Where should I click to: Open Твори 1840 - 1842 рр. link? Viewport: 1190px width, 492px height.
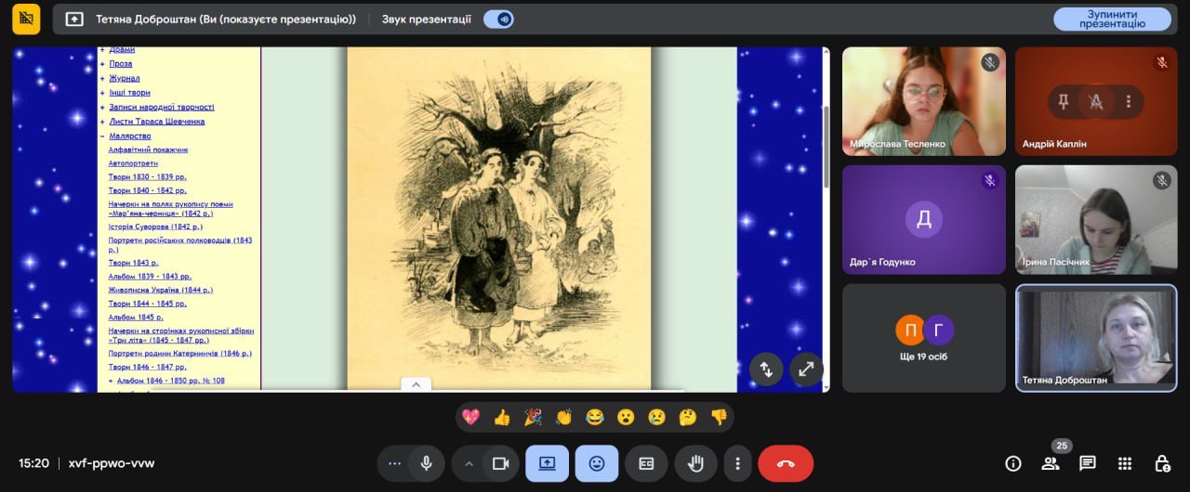click(x=148, y=190)
